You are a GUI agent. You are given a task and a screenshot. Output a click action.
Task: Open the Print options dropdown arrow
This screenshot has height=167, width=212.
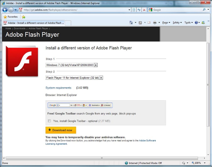tap(159, 23)
